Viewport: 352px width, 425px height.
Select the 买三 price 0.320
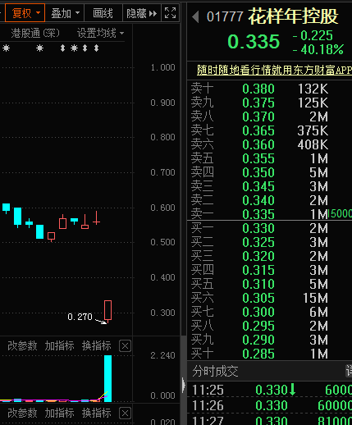coord(258,256)
